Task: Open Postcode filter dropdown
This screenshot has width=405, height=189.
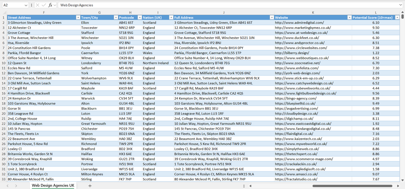Action: pyautogui.click(x=139, y=17)
